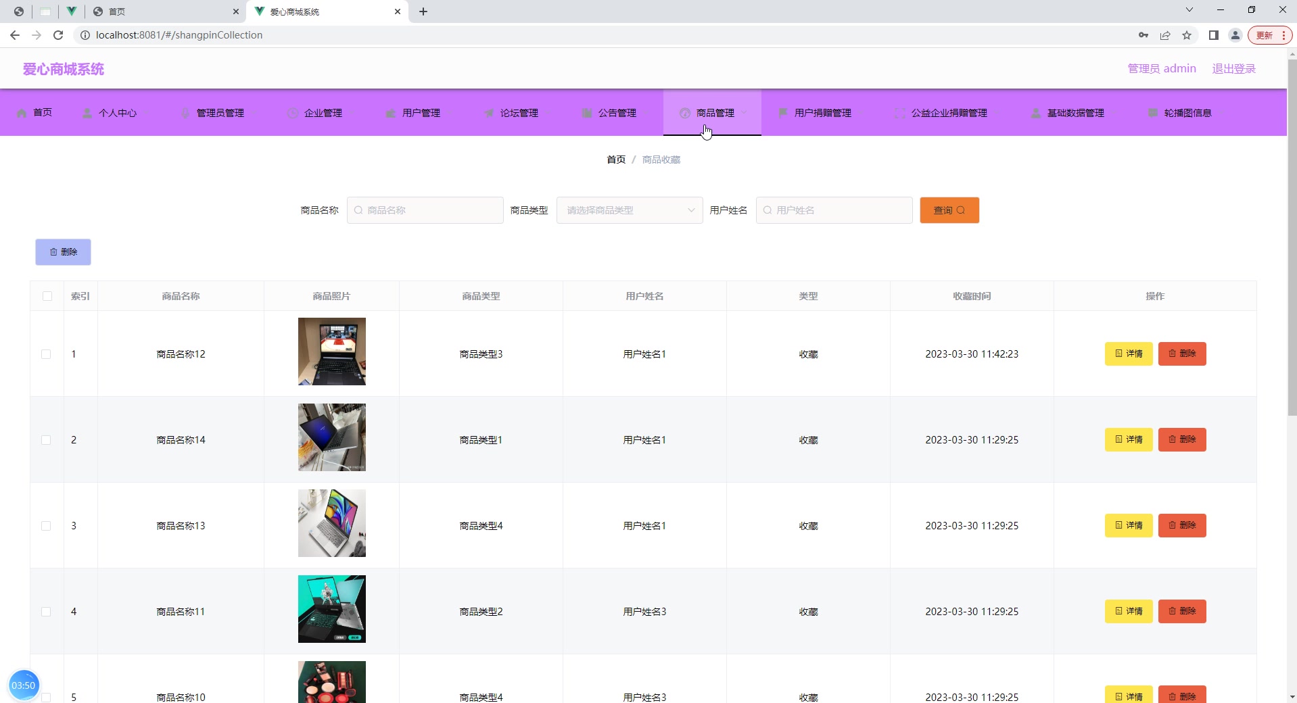Click the product photo for 商品名称13
The width and height of the screenshot is (1297, 703).
[x=332, y=523]
